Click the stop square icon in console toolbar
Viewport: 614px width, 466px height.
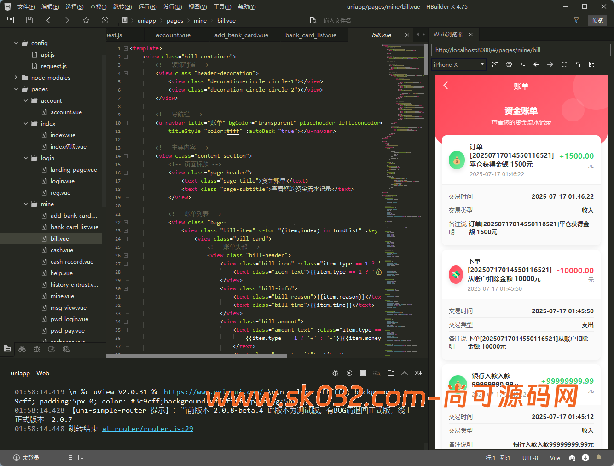[363, 373]
